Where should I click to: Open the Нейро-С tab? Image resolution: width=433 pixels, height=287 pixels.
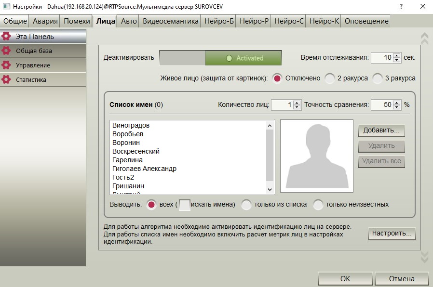click(x=289, y=21)
